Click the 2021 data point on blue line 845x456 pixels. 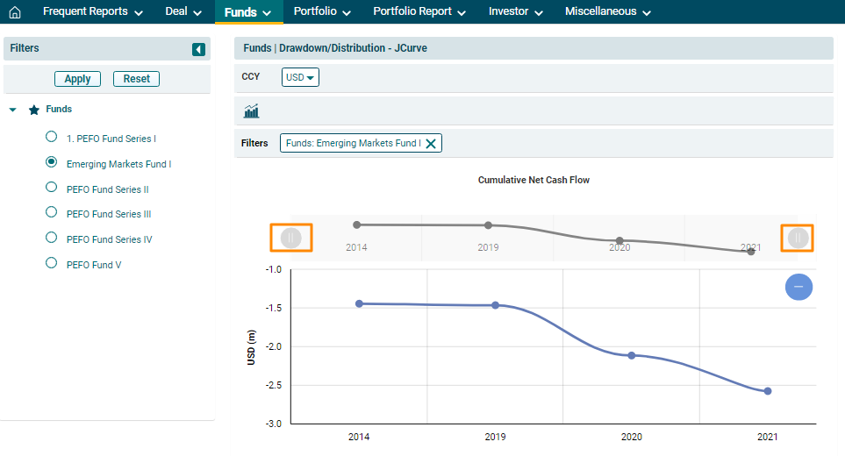pyautogui.click(x=768, y=391)
